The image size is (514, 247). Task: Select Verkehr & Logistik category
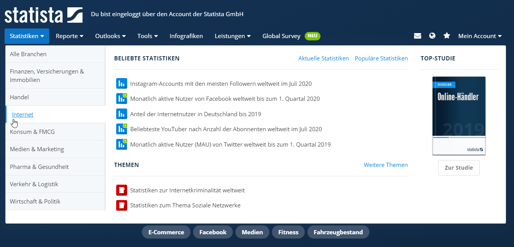click(x=55, y=184)
